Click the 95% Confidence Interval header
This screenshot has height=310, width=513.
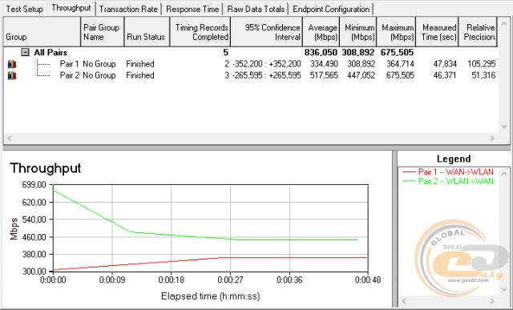point(267,32)
